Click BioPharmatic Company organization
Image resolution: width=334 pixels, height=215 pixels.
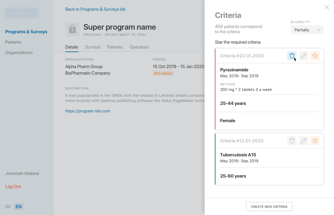(x=88, y=73)
